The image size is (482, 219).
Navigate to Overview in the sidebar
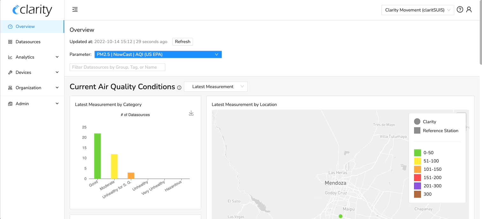[x=25, y=26]
